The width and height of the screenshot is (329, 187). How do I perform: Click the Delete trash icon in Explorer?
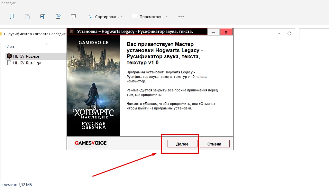point(73,16)
